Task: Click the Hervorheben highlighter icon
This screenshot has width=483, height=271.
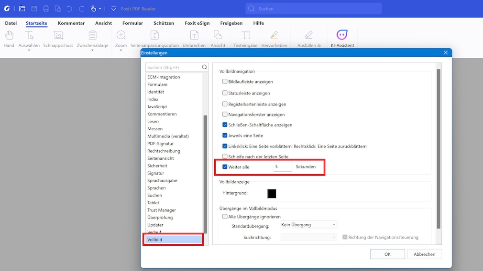Action: tap(274, 35)
